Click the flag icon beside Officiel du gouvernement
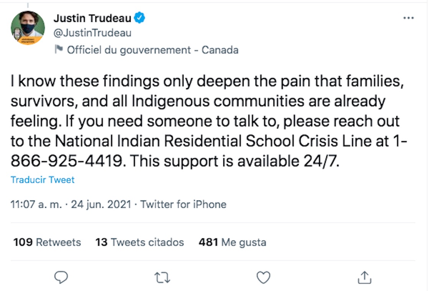 (59, 50)
